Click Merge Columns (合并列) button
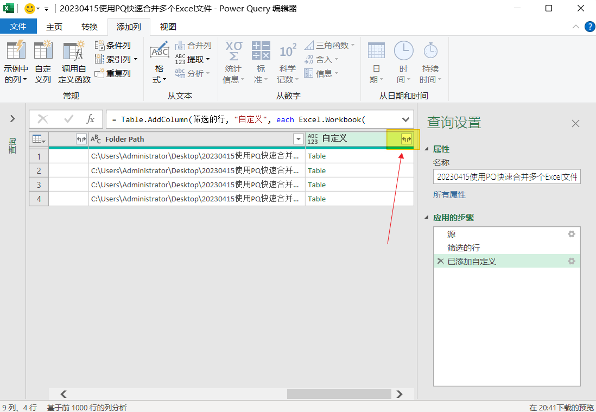The image size is (596, 412). [193, 45]
